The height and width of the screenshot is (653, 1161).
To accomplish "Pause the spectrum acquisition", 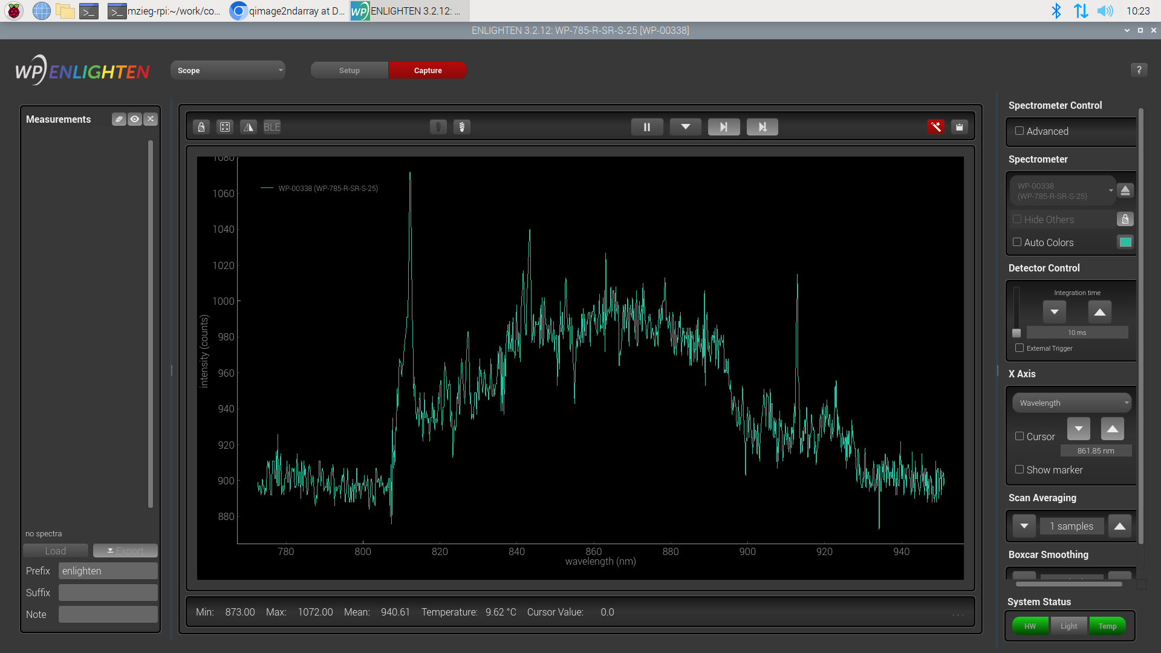I will [646, 127].
